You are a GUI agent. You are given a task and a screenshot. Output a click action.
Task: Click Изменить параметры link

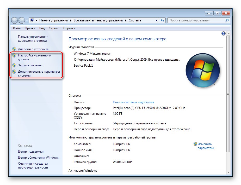(206, 146)
